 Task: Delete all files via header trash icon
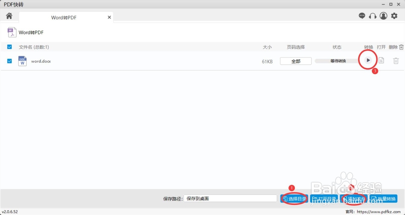pos(401,47)
